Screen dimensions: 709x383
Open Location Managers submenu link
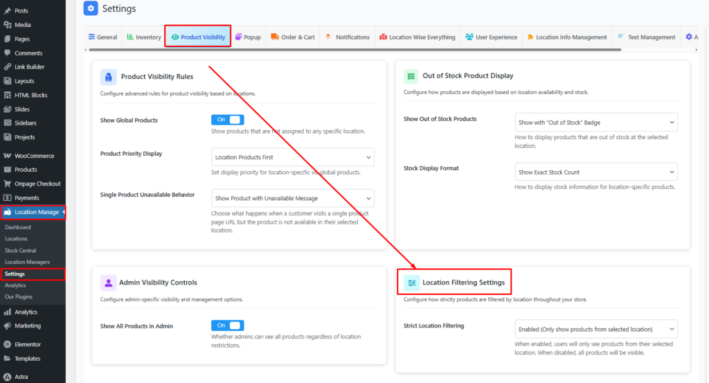tap(28, 262)
